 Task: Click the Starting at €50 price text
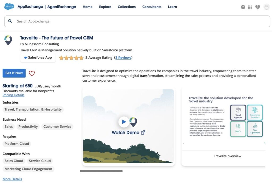[18, 86]
